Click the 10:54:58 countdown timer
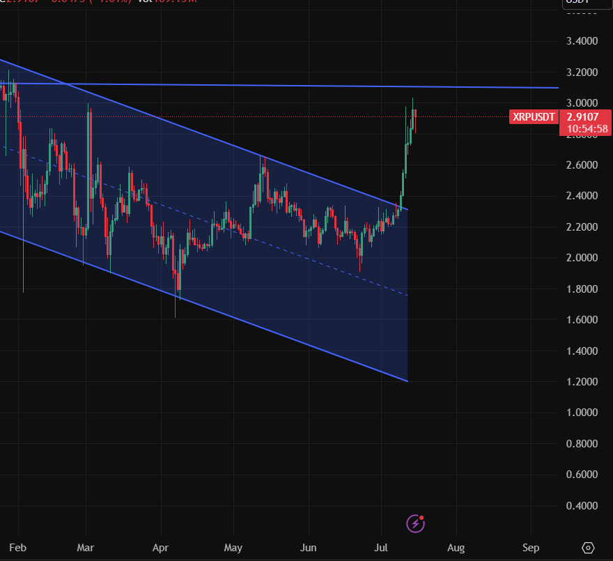Screen dimensions: 613x561 click(587, 129)
